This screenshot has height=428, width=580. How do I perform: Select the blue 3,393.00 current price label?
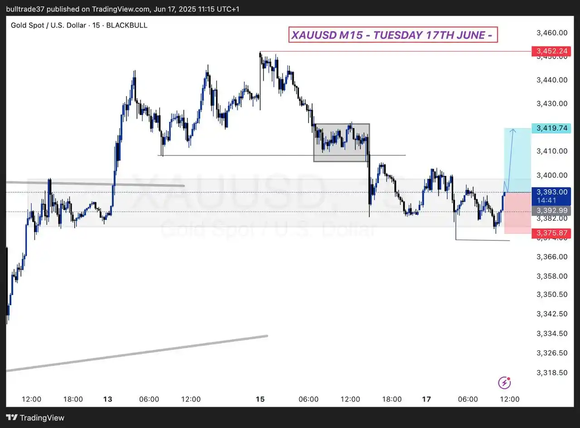552,192
